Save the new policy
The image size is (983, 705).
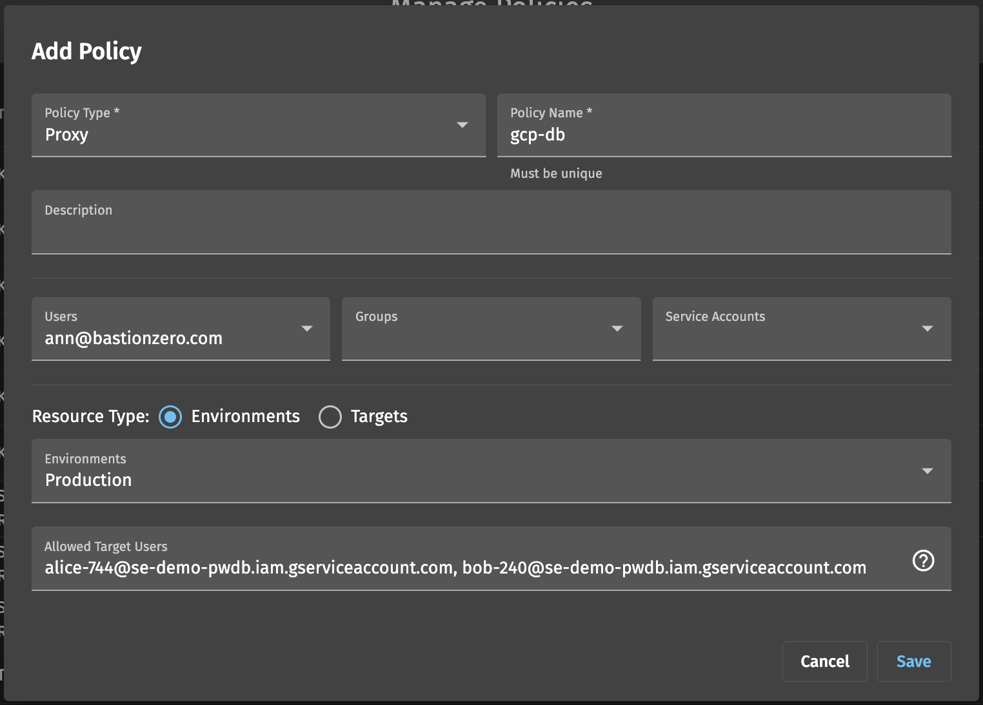[x=913, y=661]
